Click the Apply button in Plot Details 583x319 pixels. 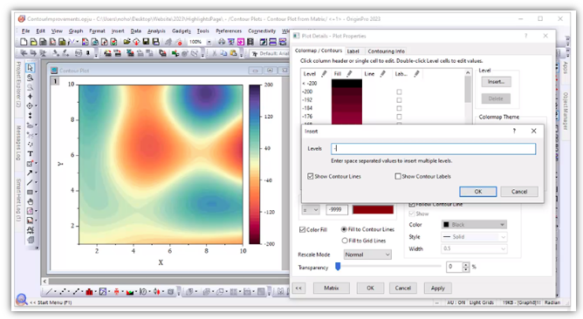[437, 288]
